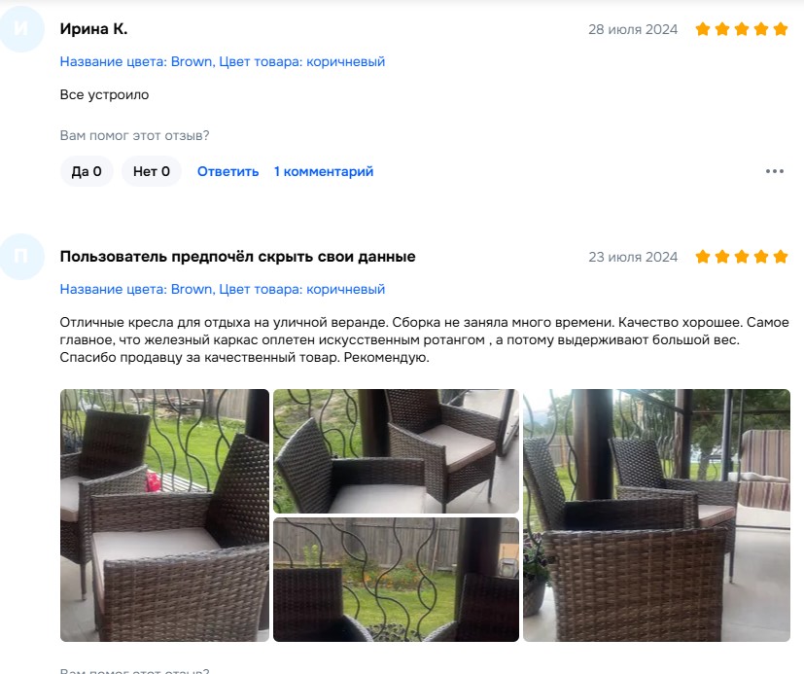The image size is (804, 674).
Task: Click the third star of 23 июля review
Action: coord(742,257)
